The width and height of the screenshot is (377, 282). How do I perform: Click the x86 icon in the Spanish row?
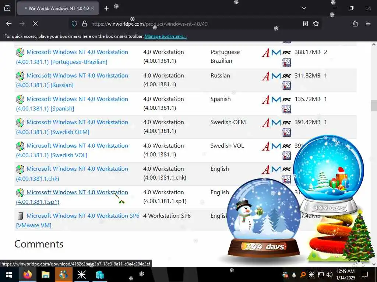point(286,109)
